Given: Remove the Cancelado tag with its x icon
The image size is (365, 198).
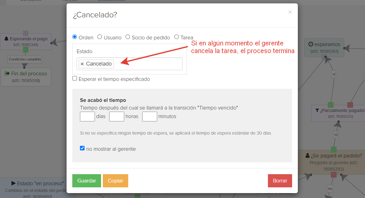Looking at the screenshot, I should [x=82, y=64].
